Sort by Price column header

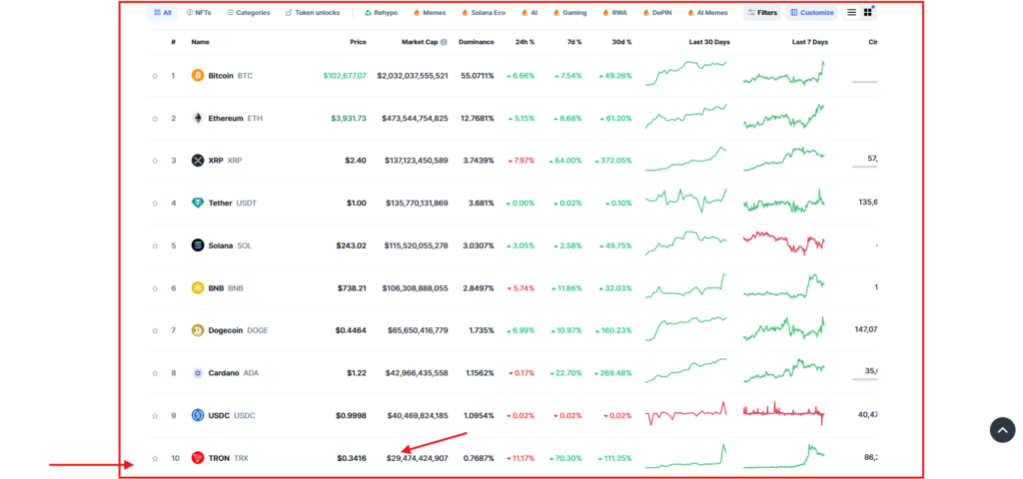click(358, 42)
